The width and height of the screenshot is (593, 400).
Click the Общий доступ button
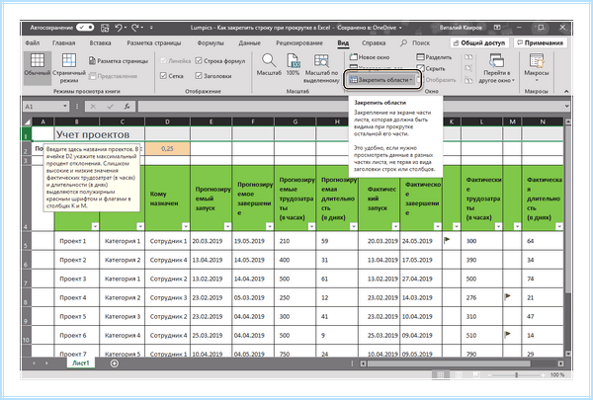(479, 42)
